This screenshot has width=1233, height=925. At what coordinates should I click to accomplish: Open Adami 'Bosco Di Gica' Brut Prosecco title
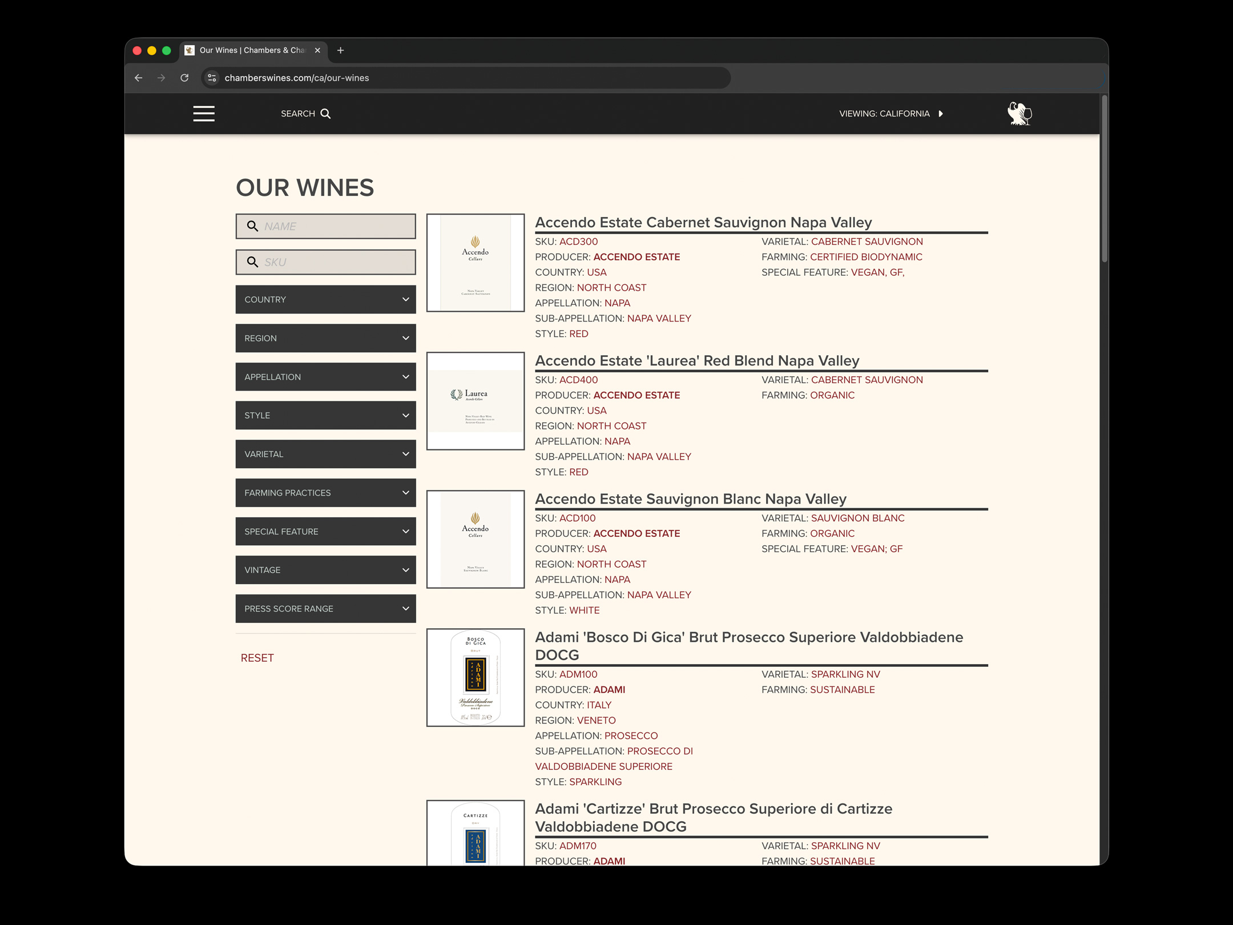click(x=749, y=646)
